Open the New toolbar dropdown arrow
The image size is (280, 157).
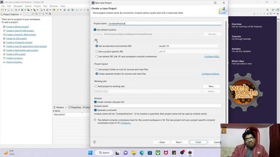[6, 10]
